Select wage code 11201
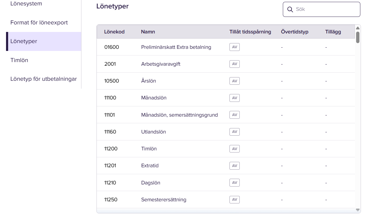 pos(110,165)
